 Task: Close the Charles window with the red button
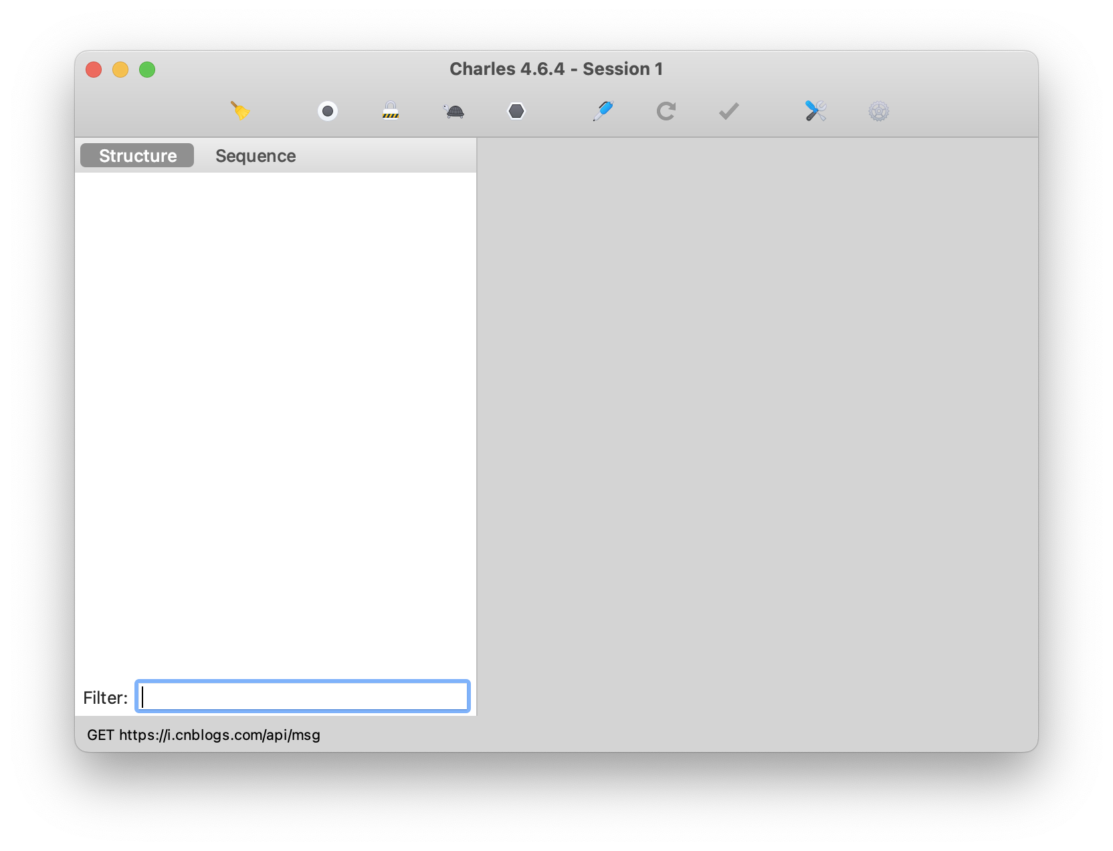[x=94, y=70]
